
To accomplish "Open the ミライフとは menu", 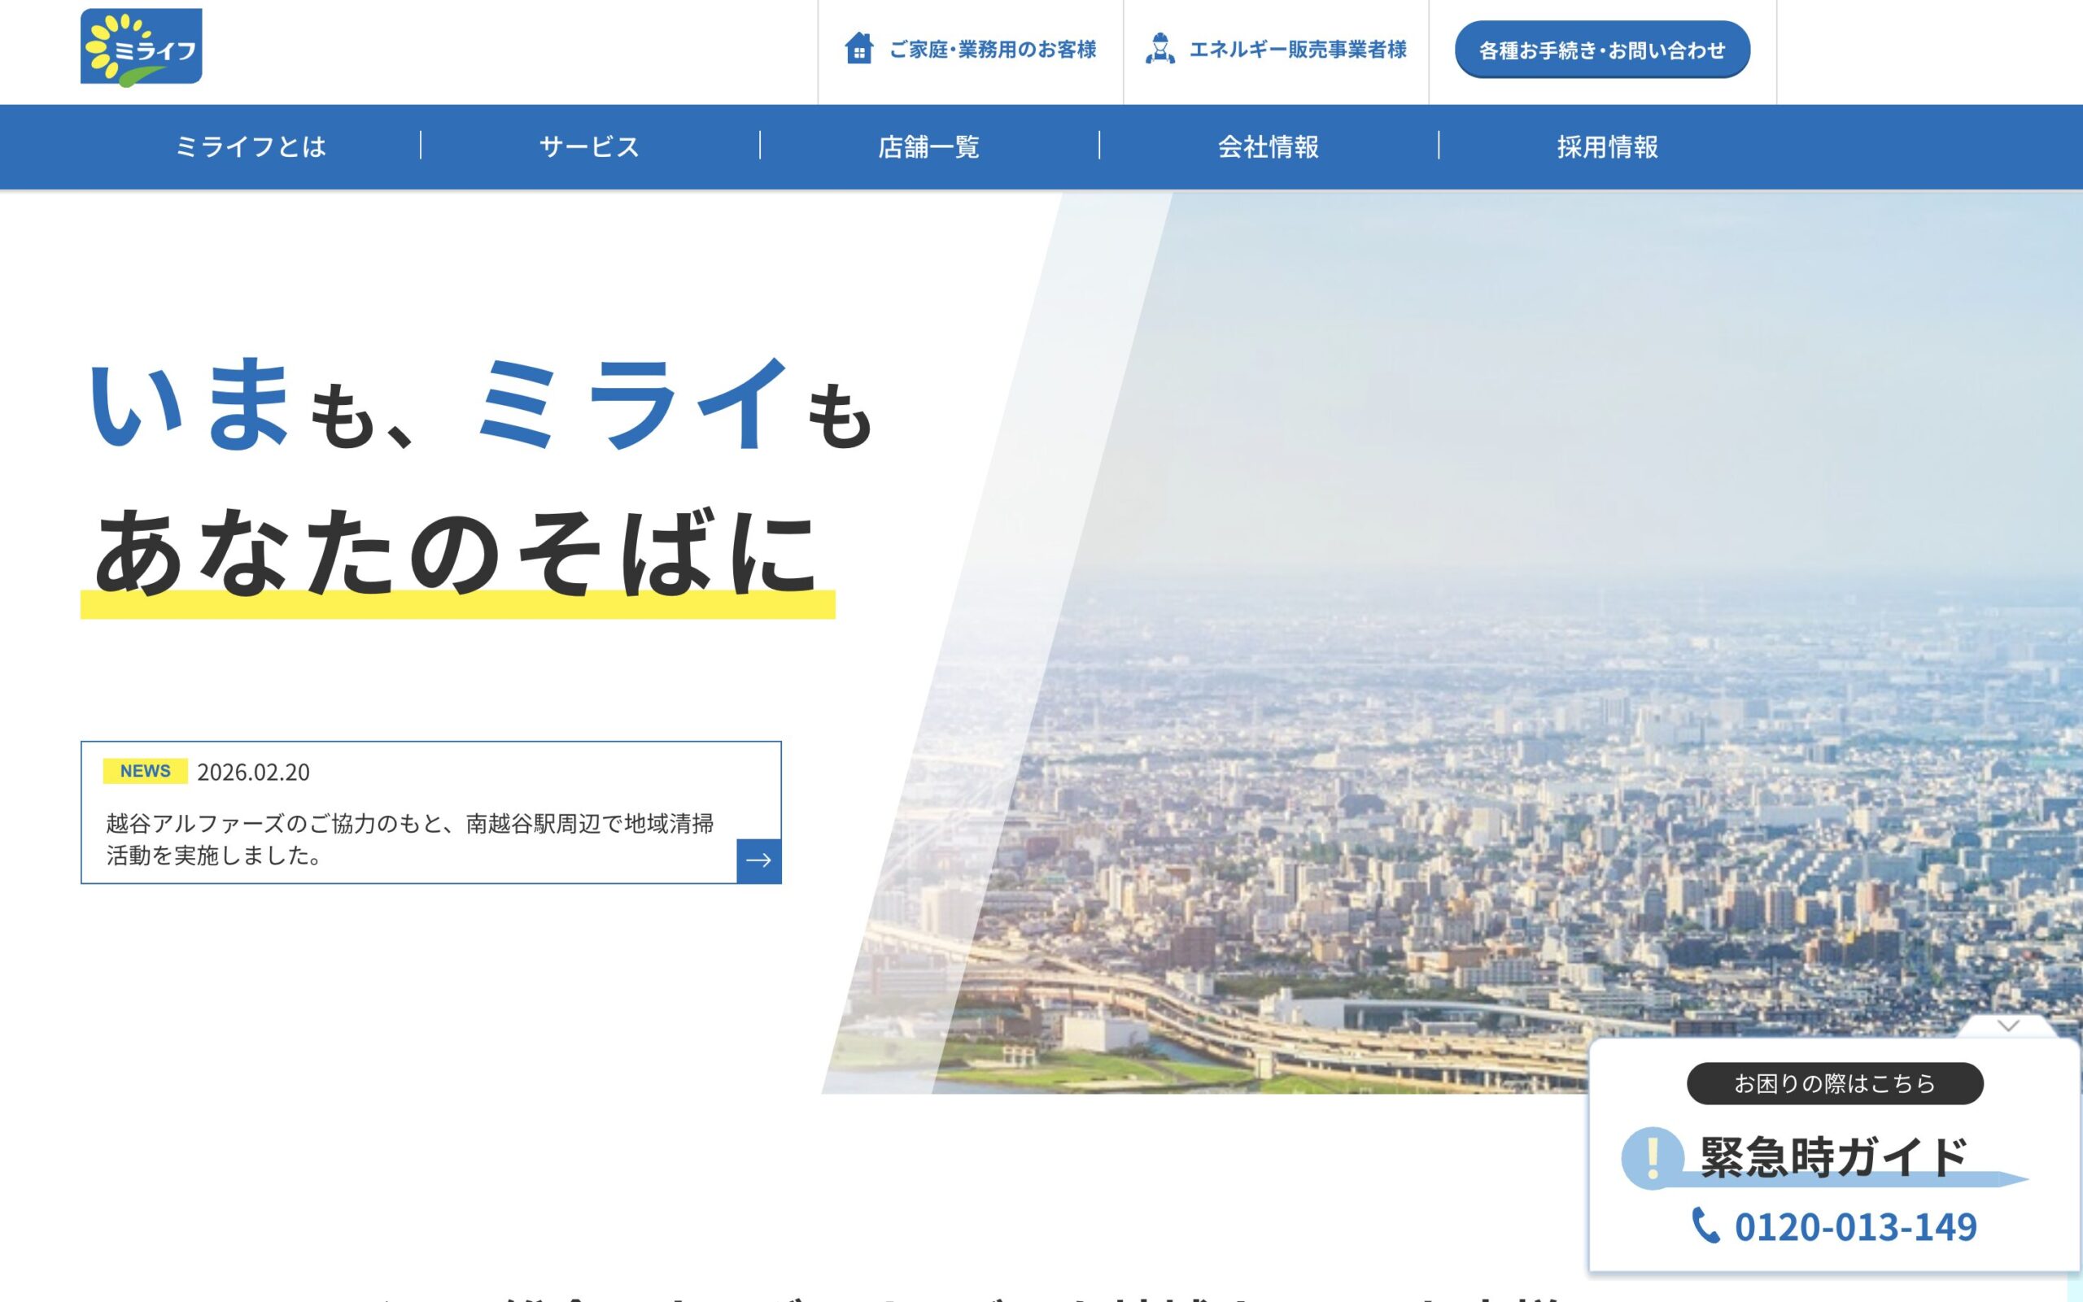I will (x=251, y=147).
